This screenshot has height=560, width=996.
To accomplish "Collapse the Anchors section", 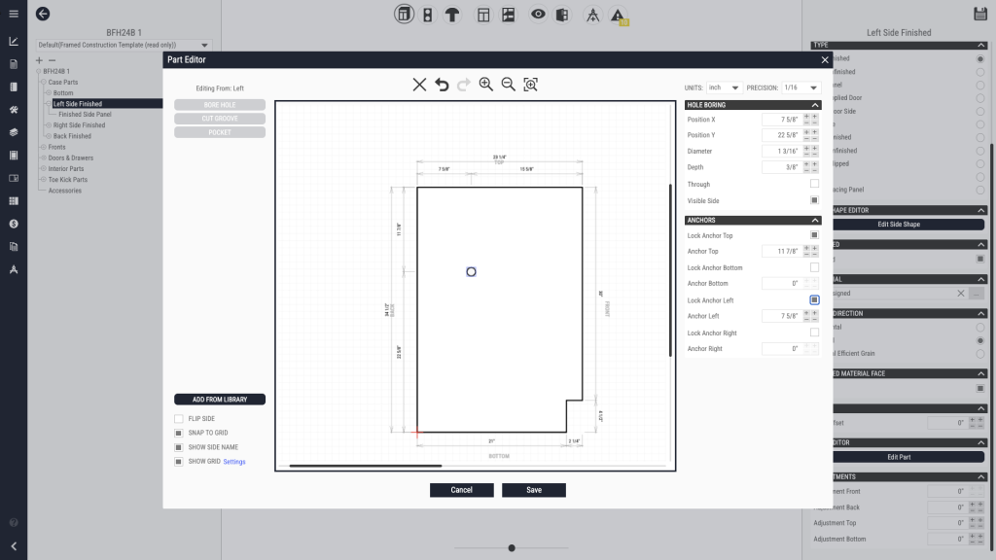I will tap(814, 221).
